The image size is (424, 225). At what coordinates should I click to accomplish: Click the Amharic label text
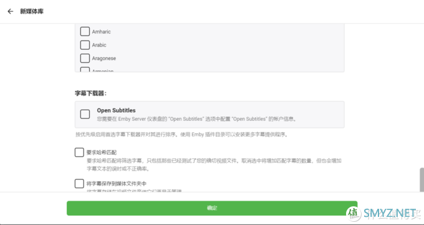pos(102,32)
